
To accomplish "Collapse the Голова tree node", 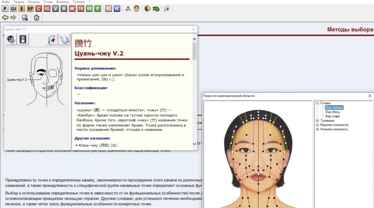I will 317,103.
